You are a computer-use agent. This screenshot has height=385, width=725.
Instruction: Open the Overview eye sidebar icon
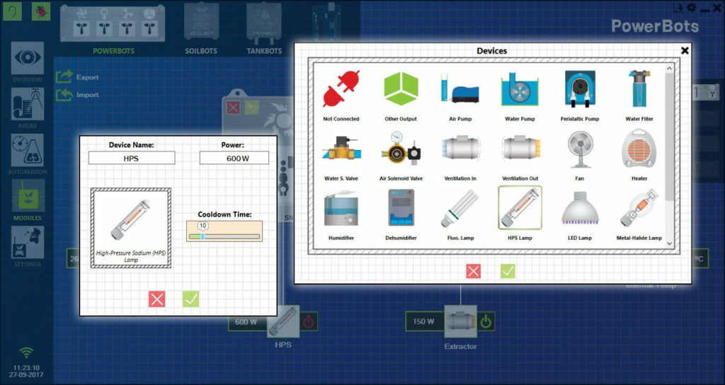28,58
